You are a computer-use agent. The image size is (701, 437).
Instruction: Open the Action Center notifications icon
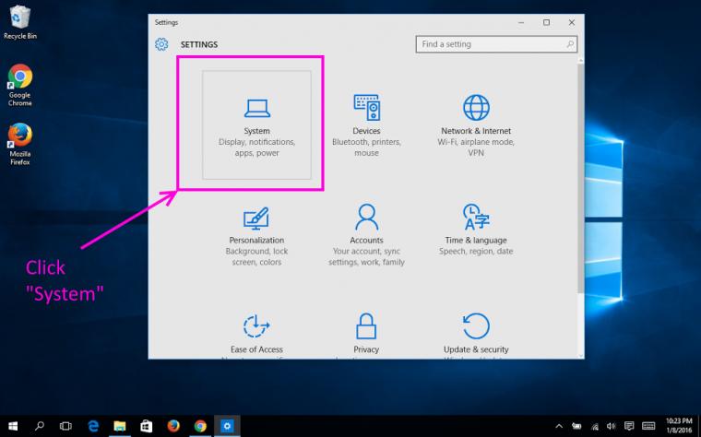point(629,426)
